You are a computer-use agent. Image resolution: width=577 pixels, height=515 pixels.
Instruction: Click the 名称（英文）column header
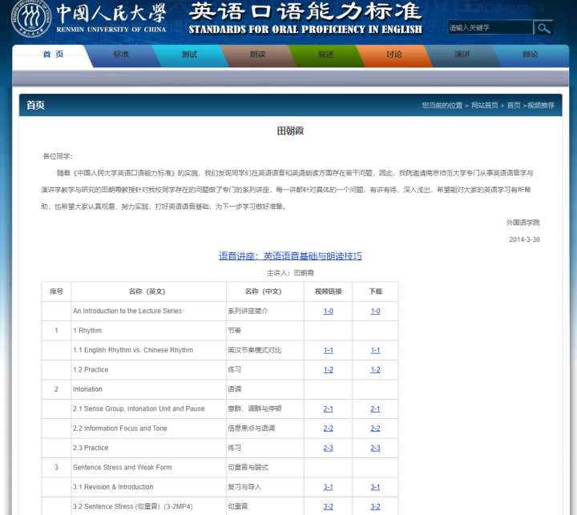147,292
